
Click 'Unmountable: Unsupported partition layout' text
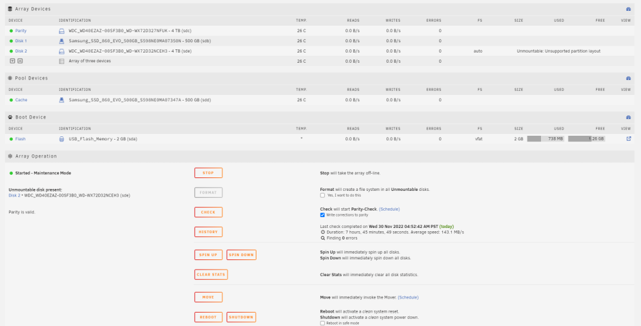[558, 51]
